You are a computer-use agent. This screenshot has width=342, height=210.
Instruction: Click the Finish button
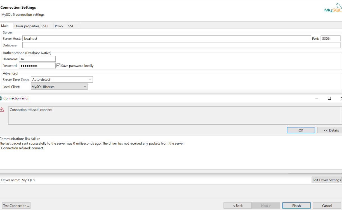pos(296,206)
